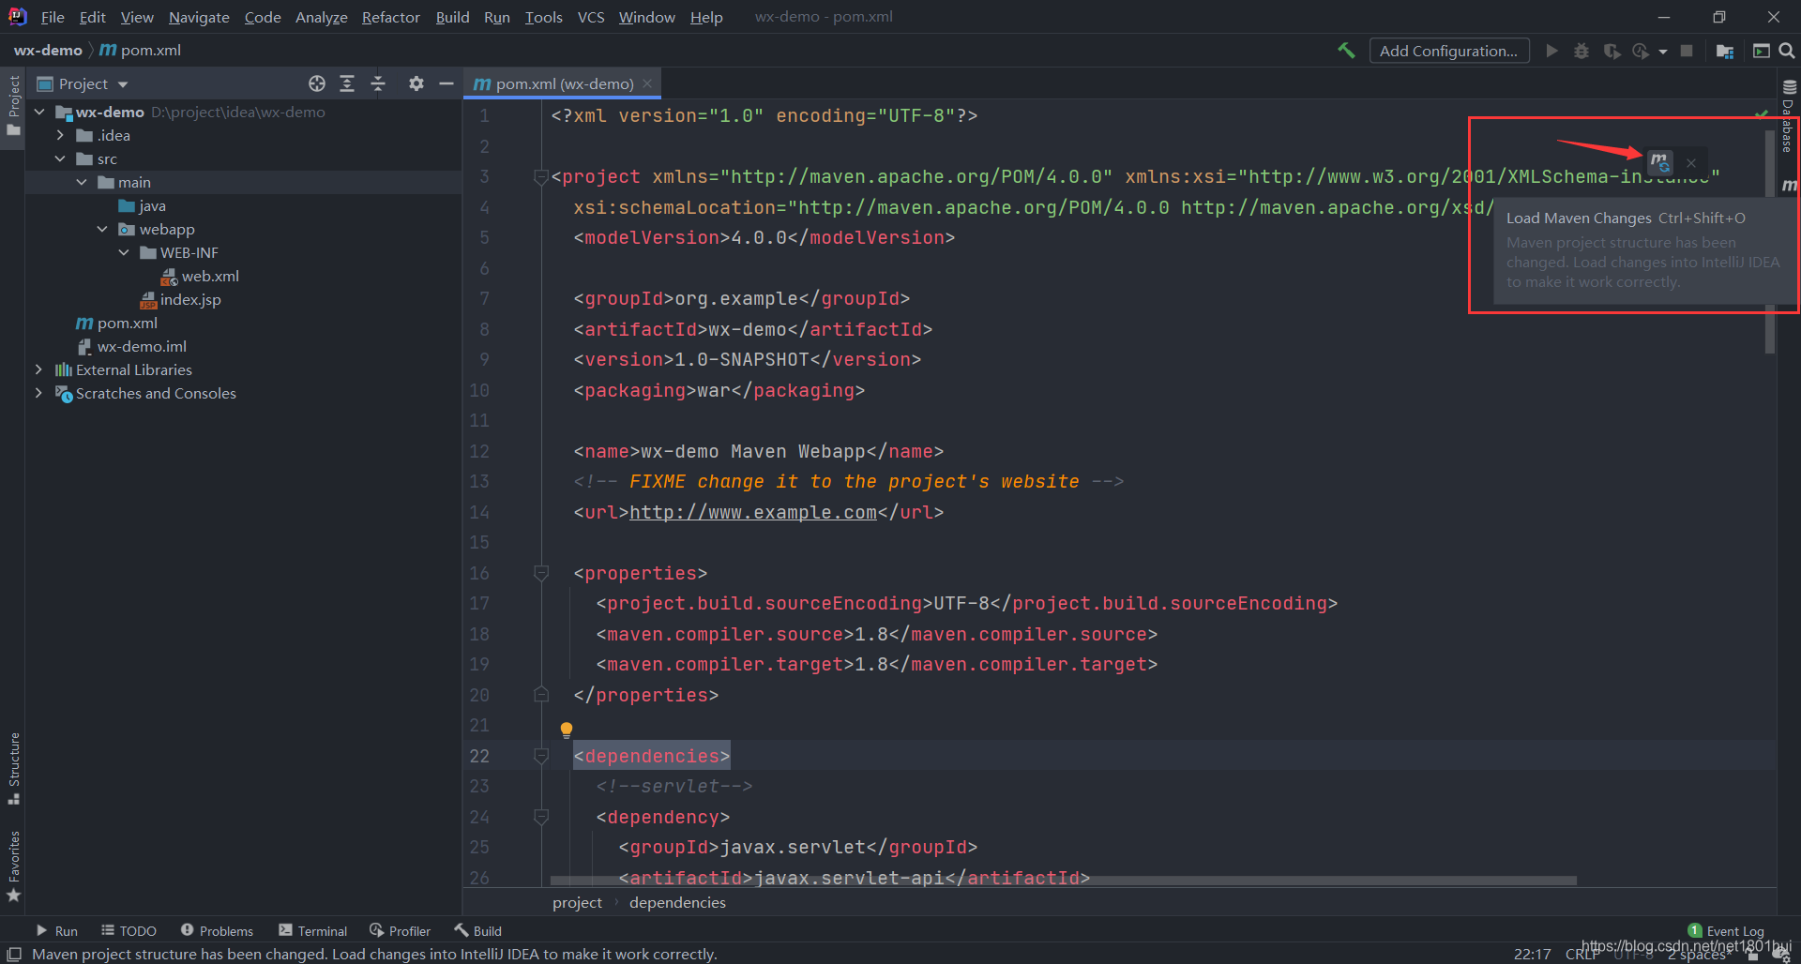
Task: Open the Refactor menu
Action: [x=390, y=17]
